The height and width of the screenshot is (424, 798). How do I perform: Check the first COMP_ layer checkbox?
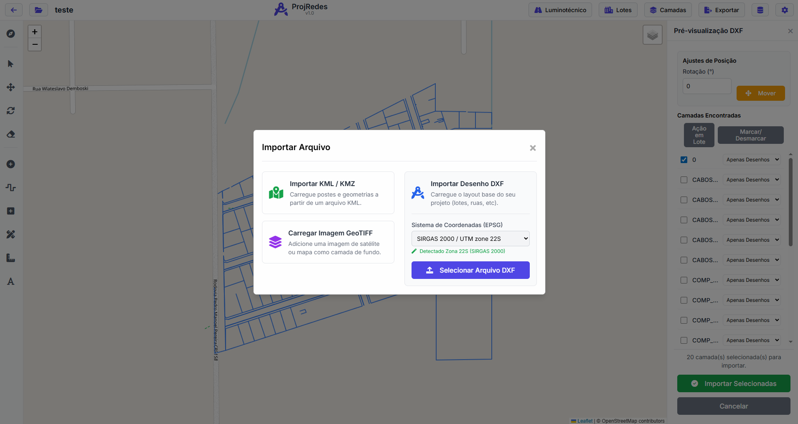[684, 280]
